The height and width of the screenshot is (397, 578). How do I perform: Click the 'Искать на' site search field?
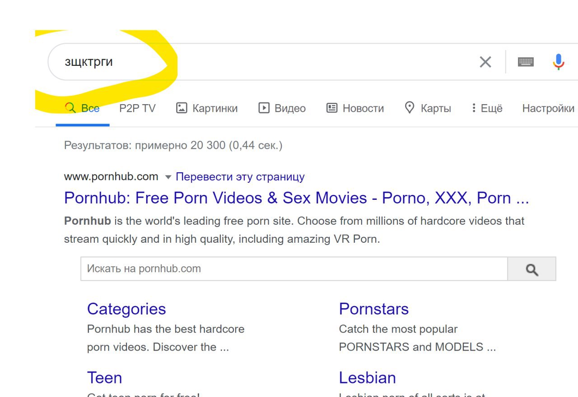(294, 269)
